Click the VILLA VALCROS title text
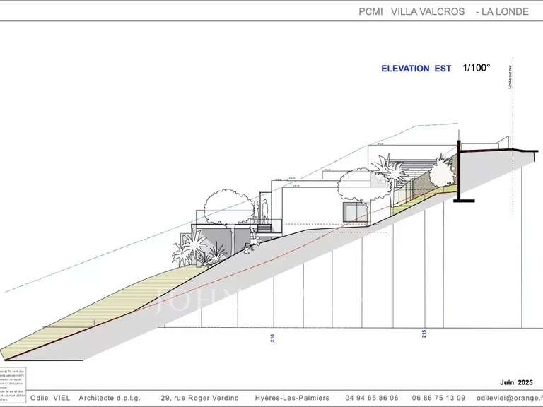The width and height of the screenshot is (543, 407). pos(428,11)
